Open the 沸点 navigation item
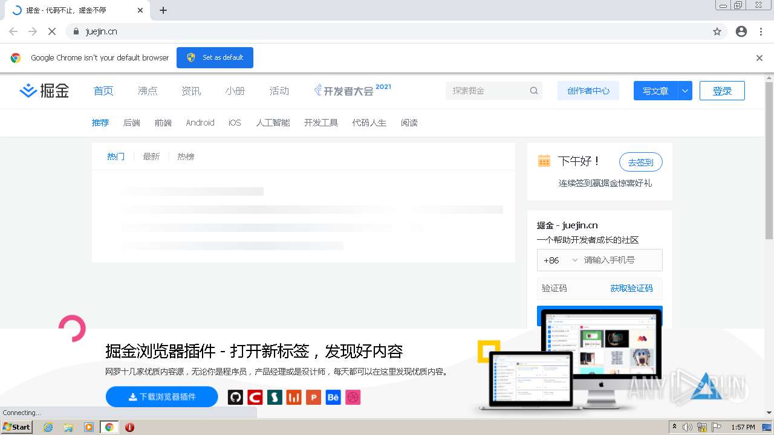The height and width of the screenshot is (435, 774). click(148, 91)
